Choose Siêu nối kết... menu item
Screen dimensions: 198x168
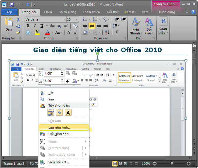[x=64, y=162]
